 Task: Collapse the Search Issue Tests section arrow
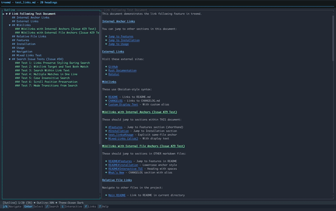click(x=10, y=59)
